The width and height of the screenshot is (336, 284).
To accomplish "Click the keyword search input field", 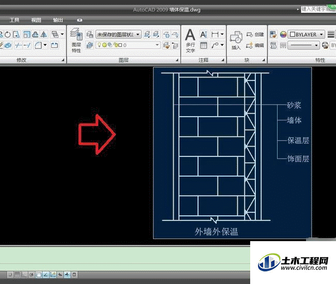I will [318, 9].
